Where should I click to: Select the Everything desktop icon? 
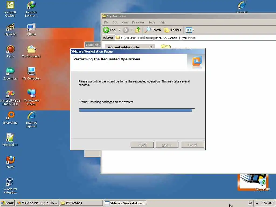click(x=10, y=118)
